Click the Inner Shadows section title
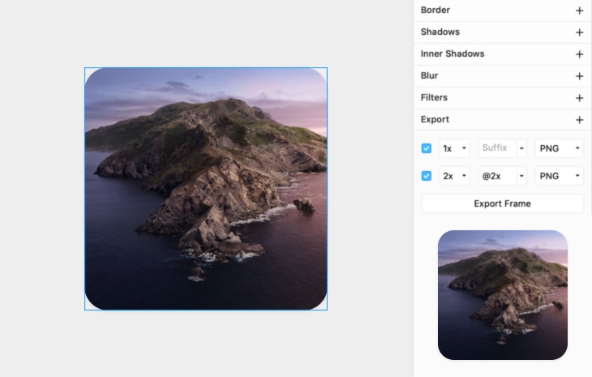 tap(453, 54)
